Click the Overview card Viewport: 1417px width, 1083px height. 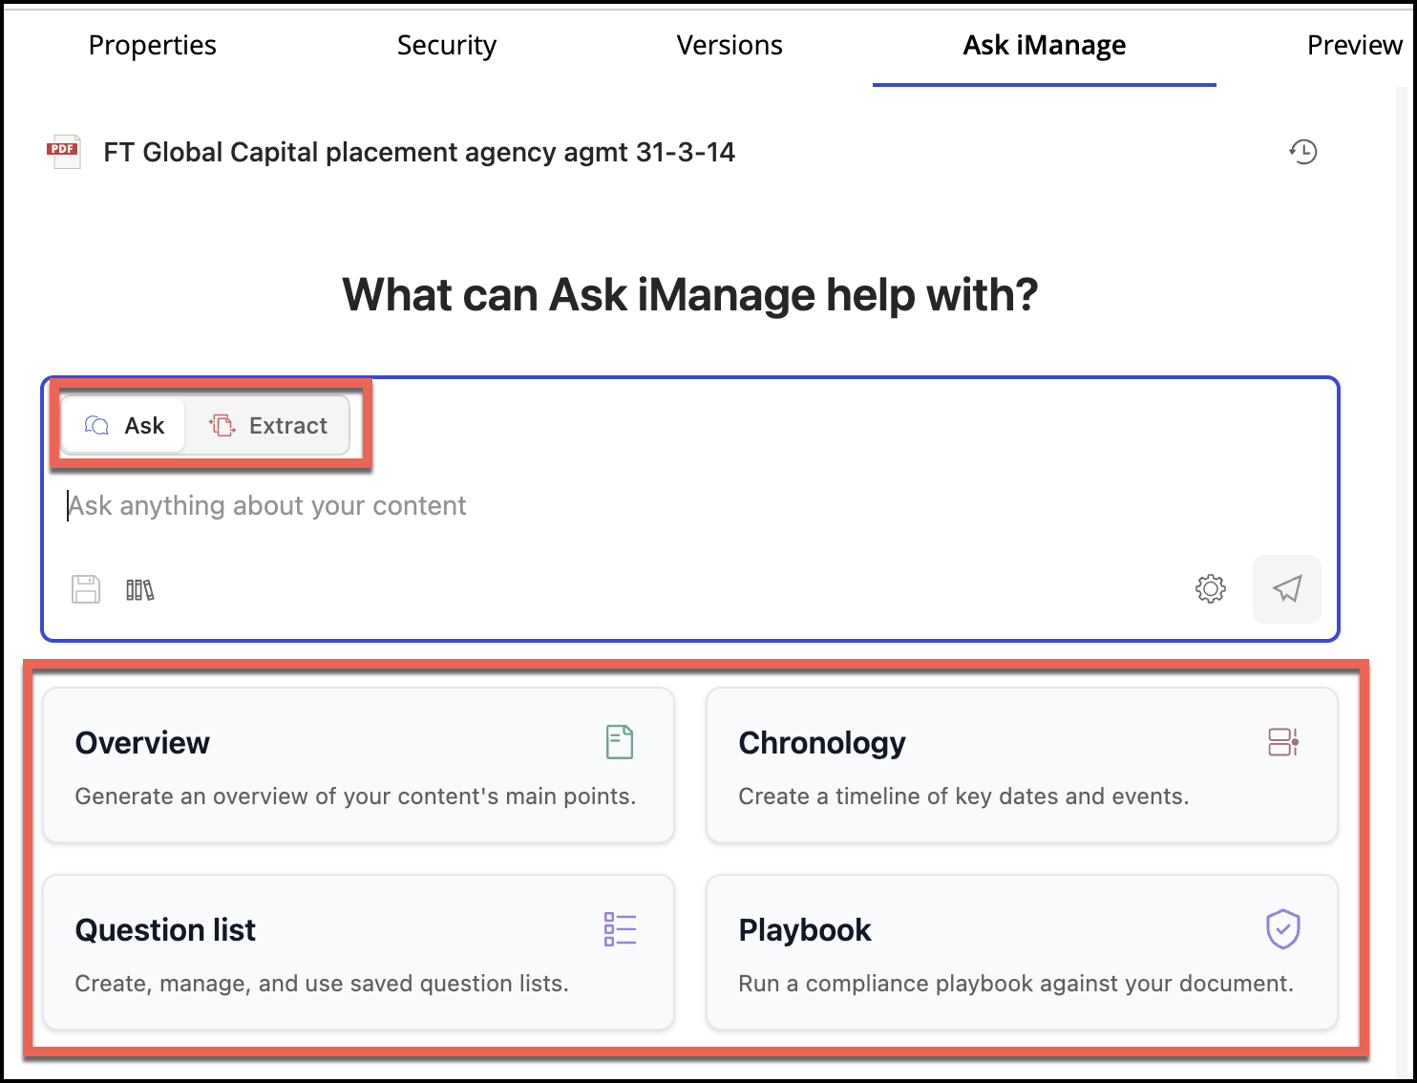pyautogui.click(x=359, y=765)
